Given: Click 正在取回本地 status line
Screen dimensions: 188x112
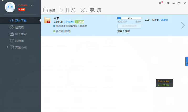Looking at the screenshot, I should click(x=62, y=31).
